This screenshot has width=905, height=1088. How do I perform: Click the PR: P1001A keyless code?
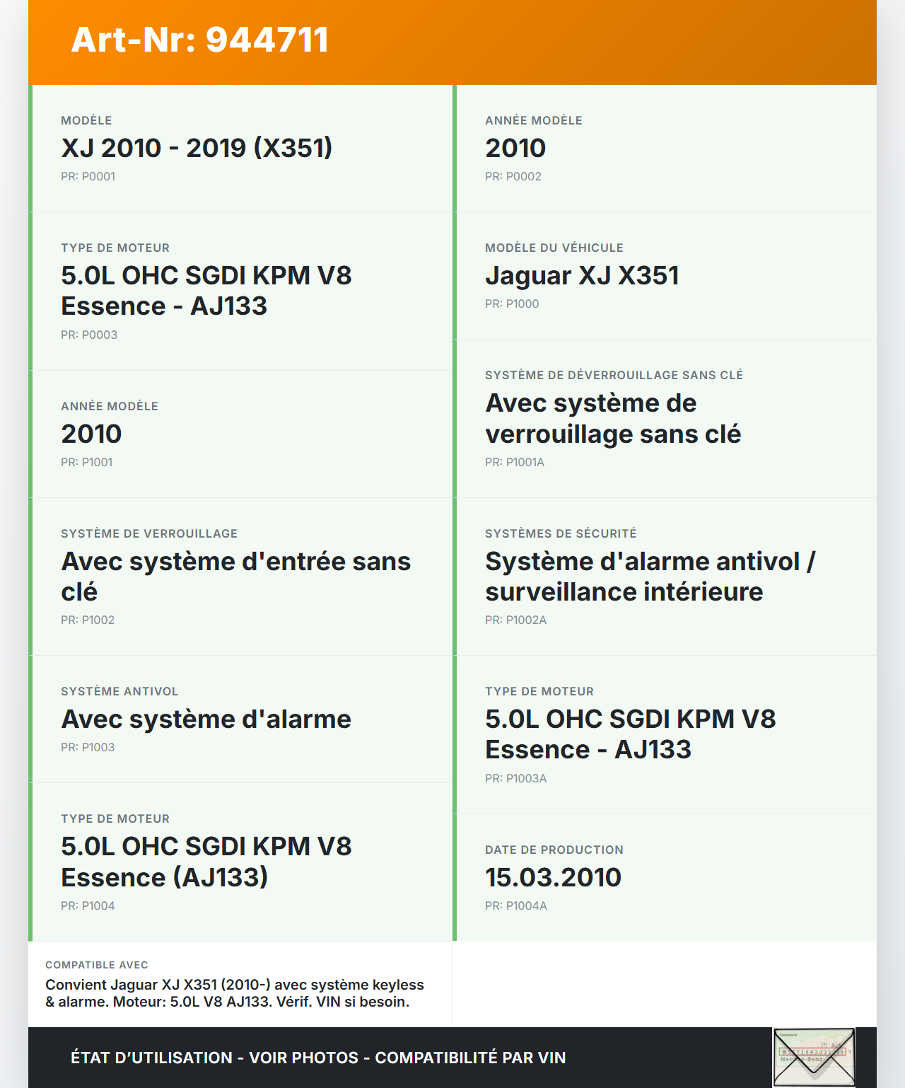click(x=514, y=462)
